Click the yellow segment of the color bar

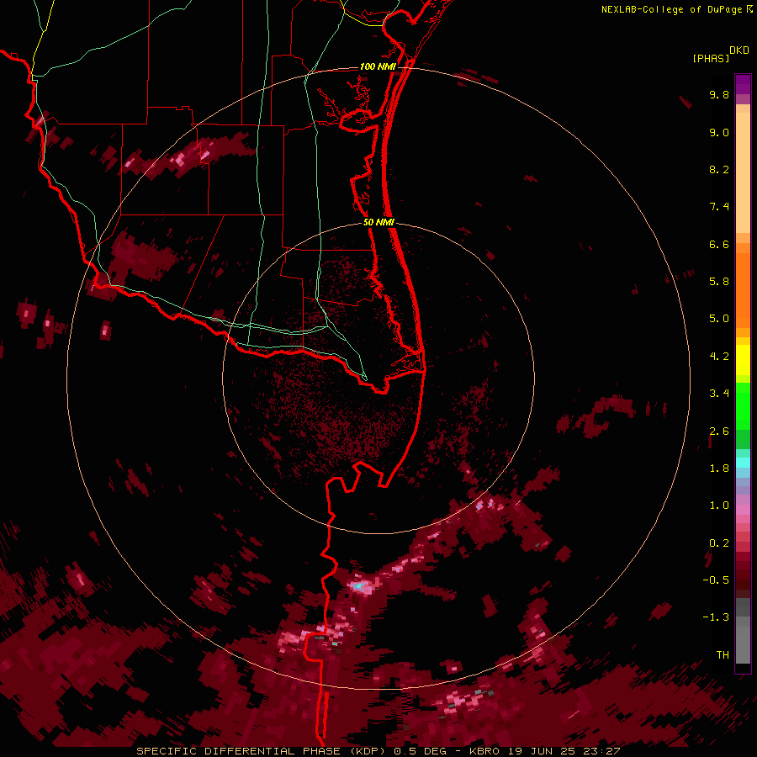(743, 360)
